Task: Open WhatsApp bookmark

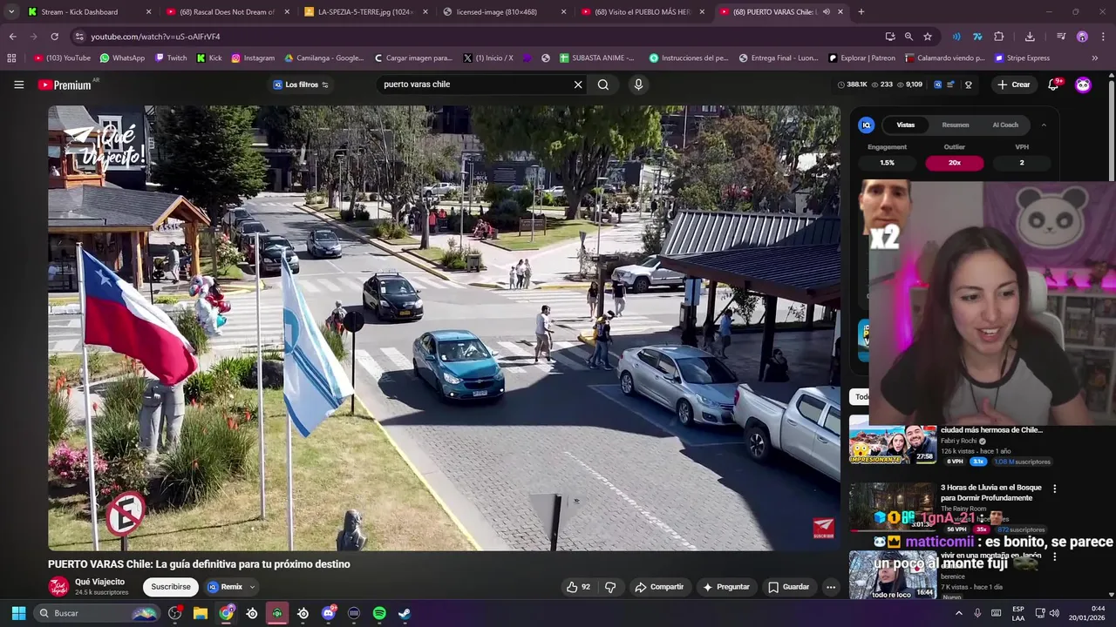Action: click(x=122, y=58)
